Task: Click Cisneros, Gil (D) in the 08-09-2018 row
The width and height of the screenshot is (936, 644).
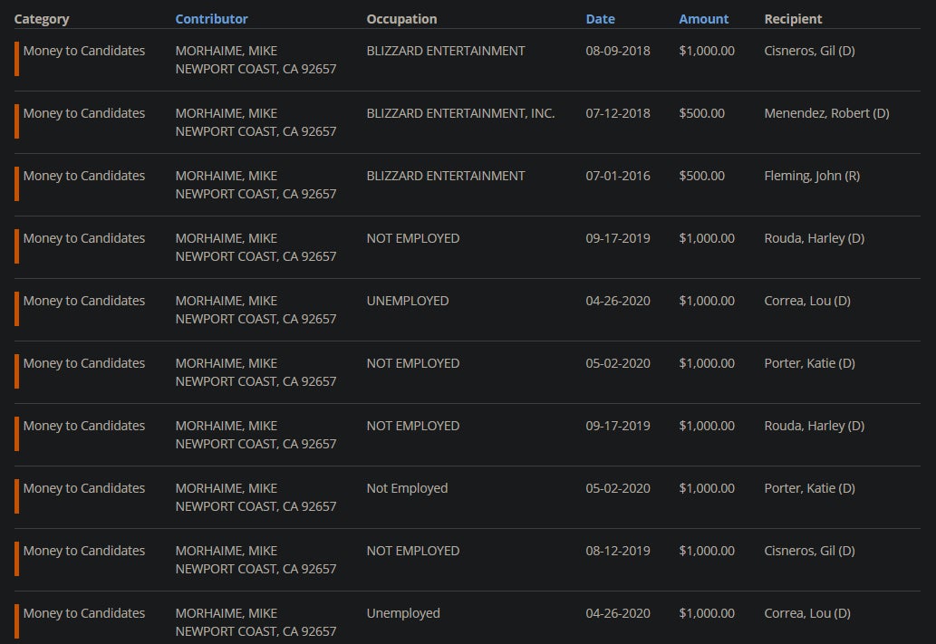Action: point(809,51)
